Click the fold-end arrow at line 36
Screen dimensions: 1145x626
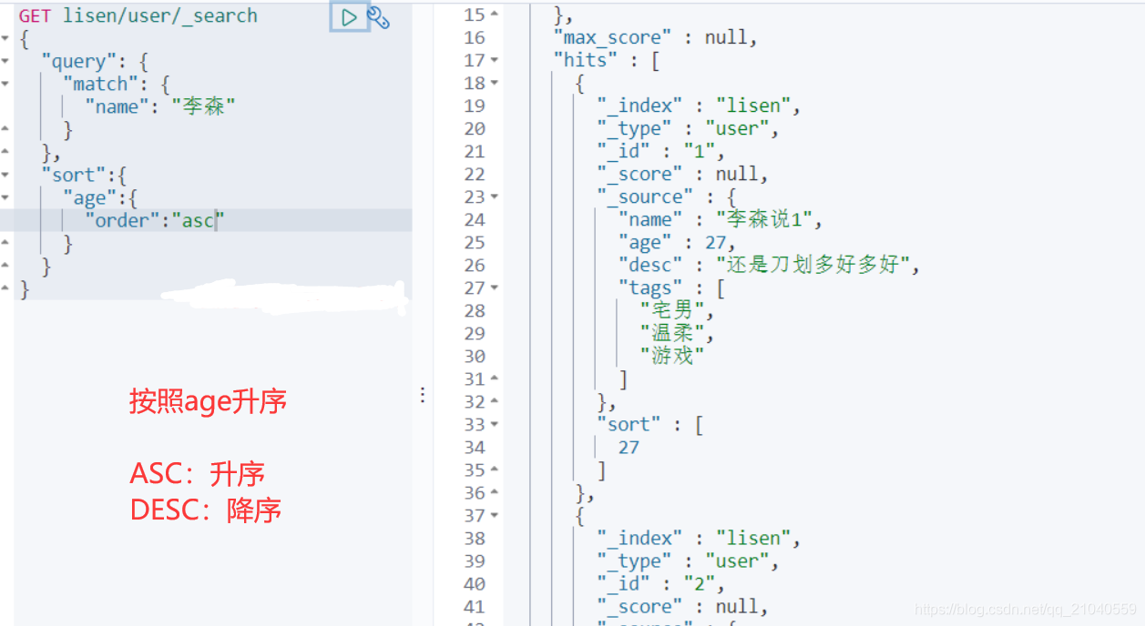(x=494, y=492)
